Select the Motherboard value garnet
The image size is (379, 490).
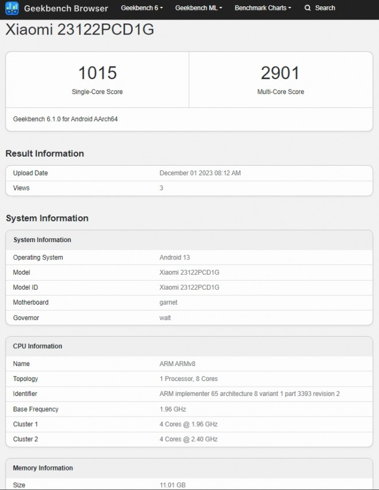168,302
